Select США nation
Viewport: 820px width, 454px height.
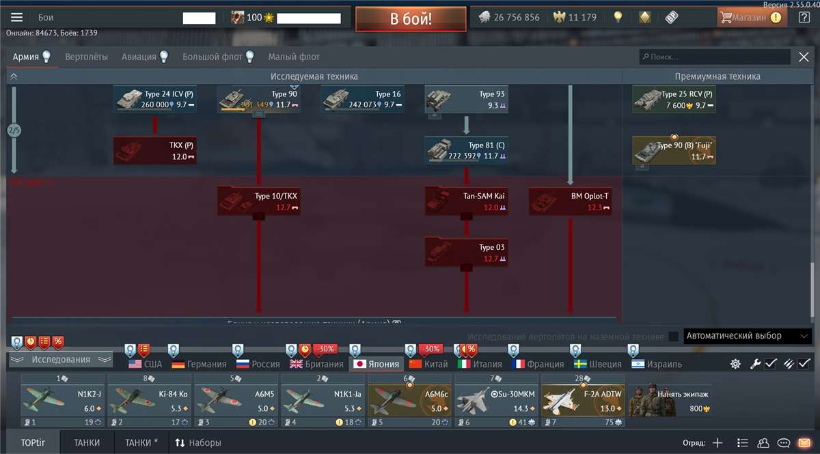(x=145, y=364)
